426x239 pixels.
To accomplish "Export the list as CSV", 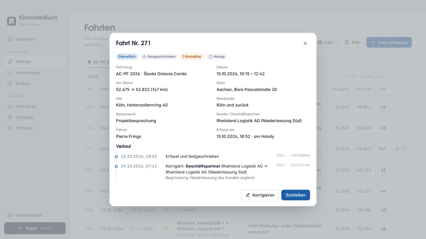I will (x=325, y=42).
